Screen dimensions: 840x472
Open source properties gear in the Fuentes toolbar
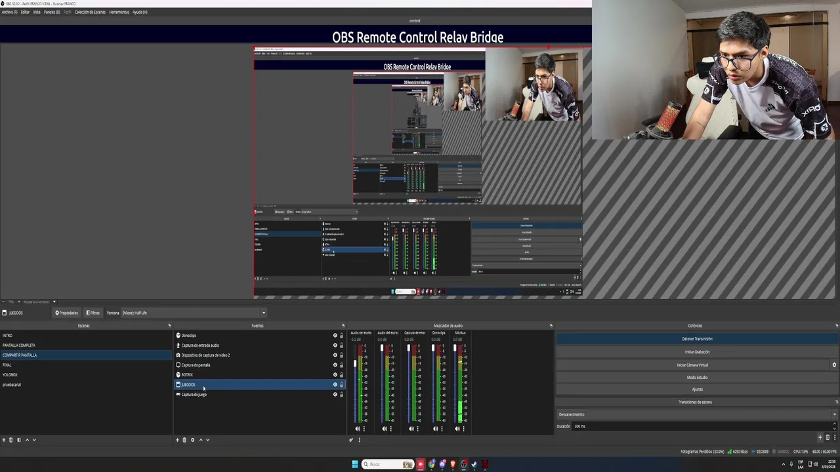[x=192, y=440]
